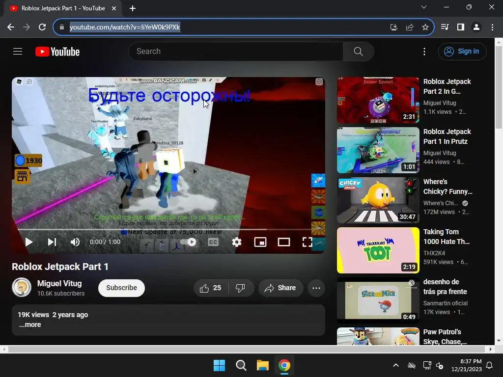
Task: Skip to the next video
Action: coord(52,242)
